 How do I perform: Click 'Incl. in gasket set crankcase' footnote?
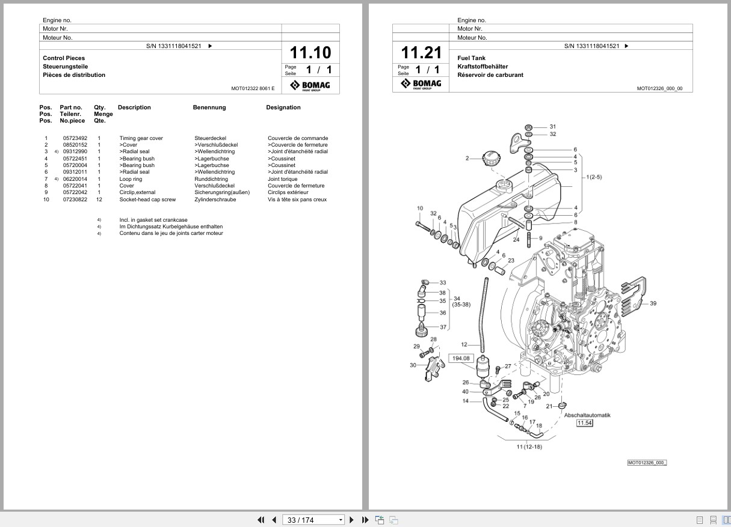154,220
